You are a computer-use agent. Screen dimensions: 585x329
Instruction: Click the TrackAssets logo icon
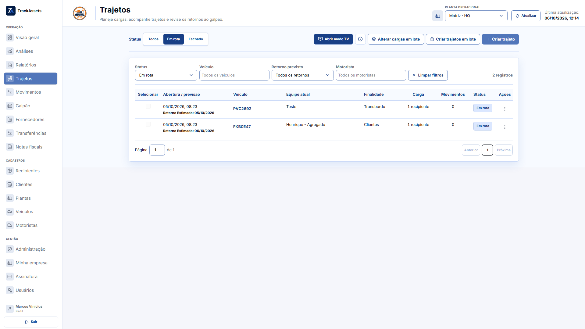coord(11,11)
